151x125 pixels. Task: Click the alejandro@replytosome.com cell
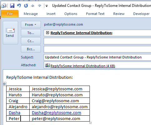pyautogui.click(x=60, y=107)
